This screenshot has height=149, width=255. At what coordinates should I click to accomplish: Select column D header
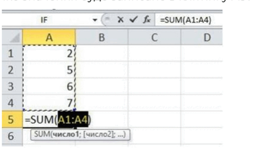click(202, 37)
